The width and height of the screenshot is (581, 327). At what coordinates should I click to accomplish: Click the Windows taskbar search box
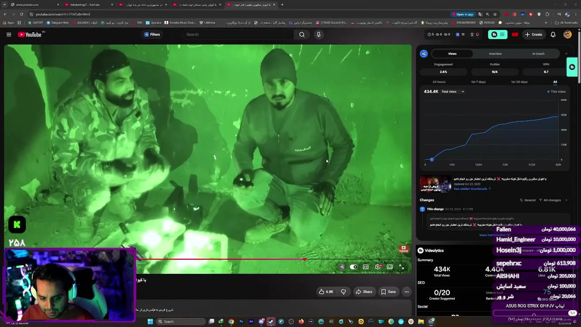(181, 322)
